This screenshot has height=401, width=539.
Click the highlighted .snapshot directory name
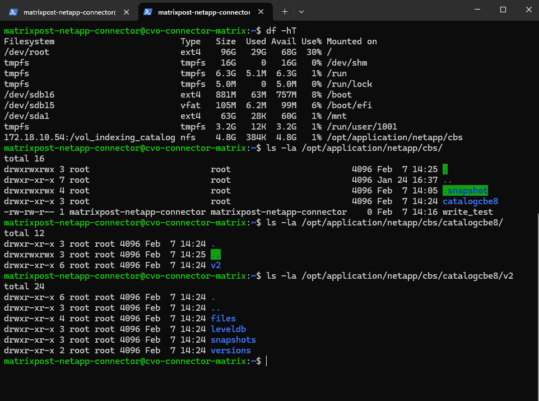point(465,191)
